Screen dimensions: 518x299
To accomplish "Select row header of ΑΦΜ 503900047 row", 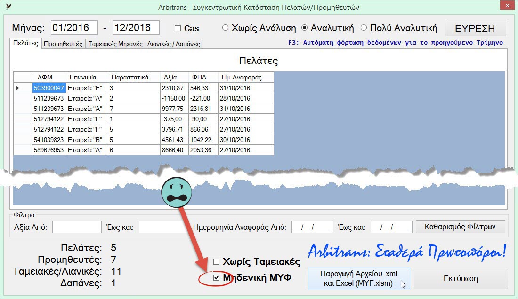I will (x=23, y=88).
